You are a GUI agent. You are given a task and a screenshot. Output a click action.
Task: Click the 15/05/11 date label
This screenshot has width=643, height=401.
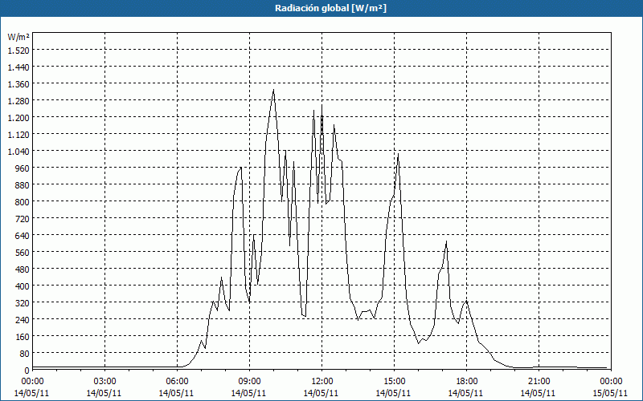(x=610, y=393)
